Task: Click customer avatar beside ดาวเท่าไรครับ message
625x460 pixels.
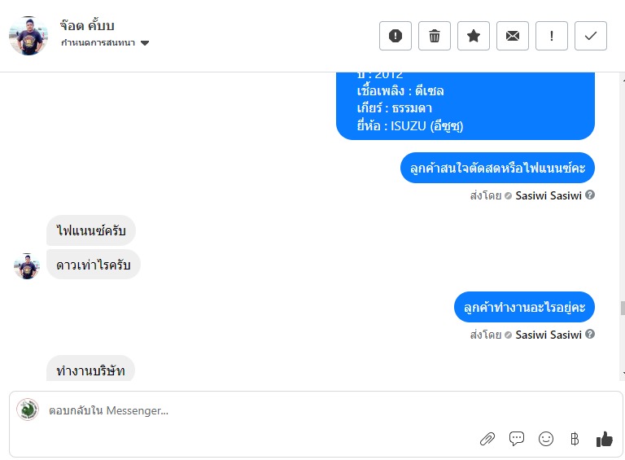Action: (x=28, y=265)
